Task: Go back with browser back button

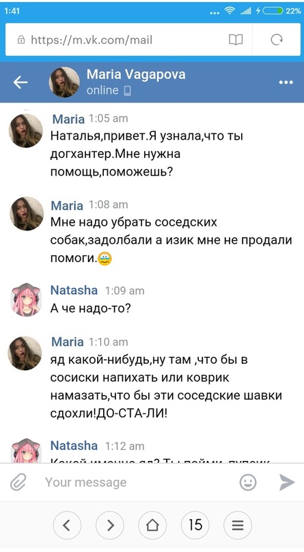Action: pyautogui.click(x=66, y=525)
